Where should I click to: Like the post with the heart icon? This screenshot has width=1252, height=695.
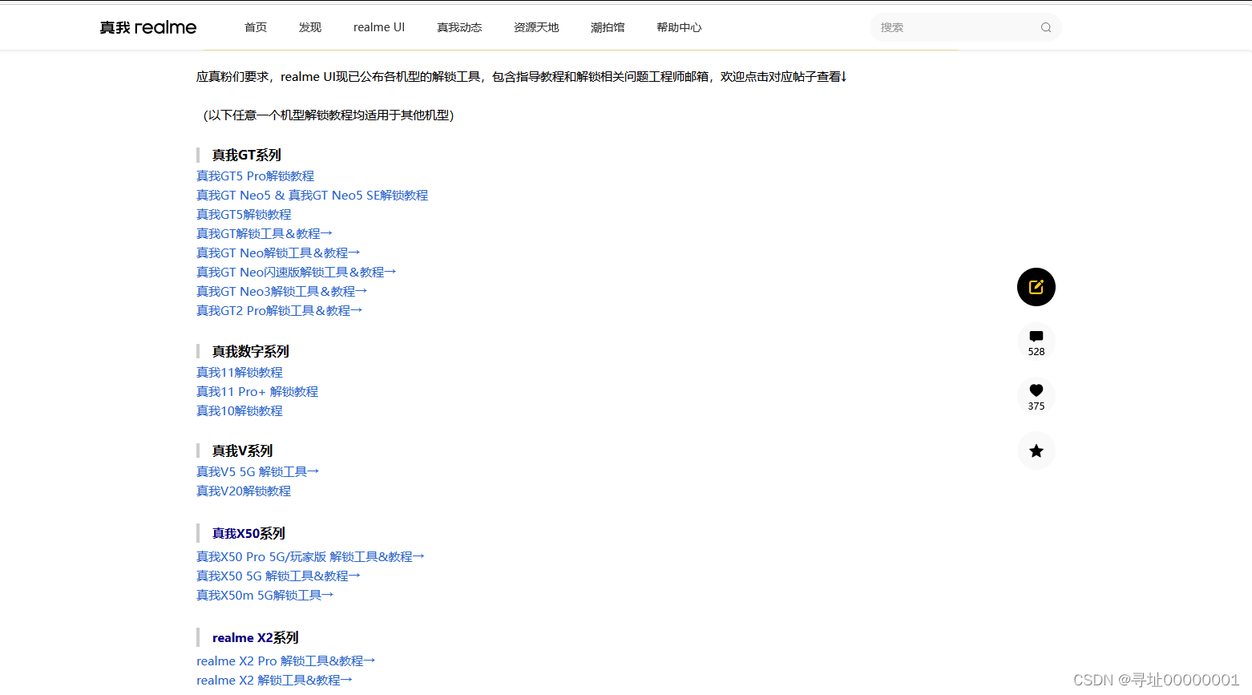point(1036,390)
